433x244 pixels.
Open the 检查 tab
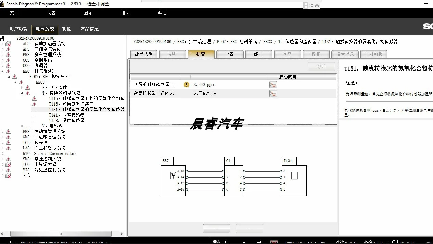pos(201,54)
